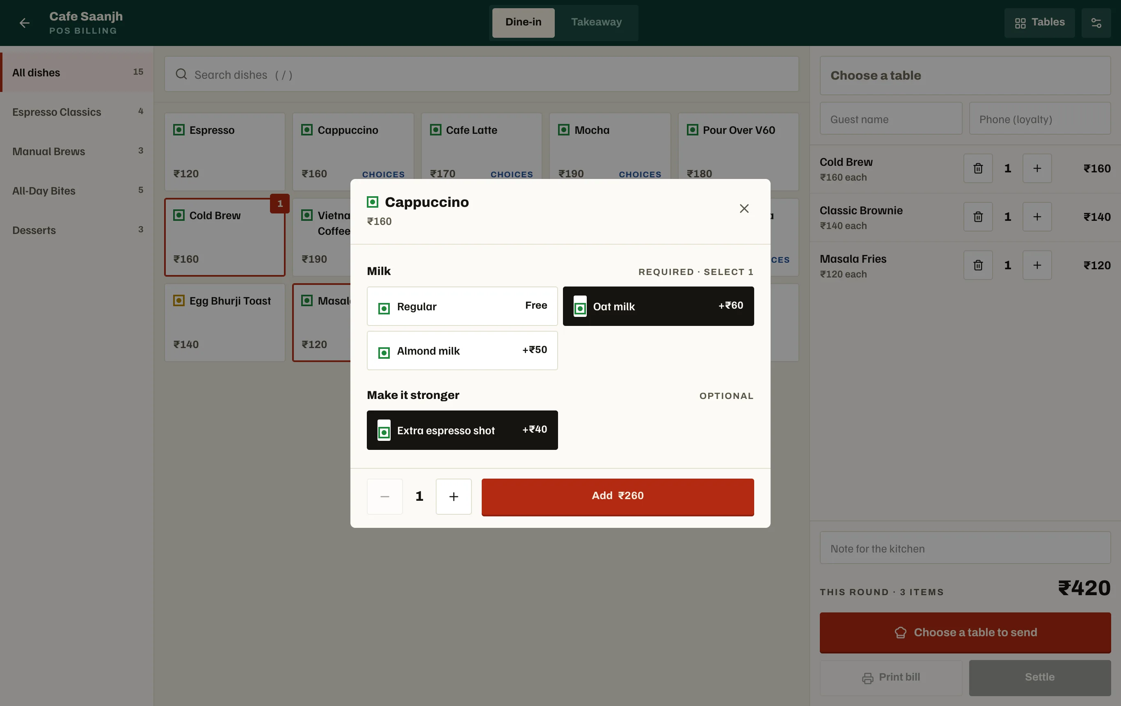
Task: Go back using the header arrow icon
Action: click(24, 22)
